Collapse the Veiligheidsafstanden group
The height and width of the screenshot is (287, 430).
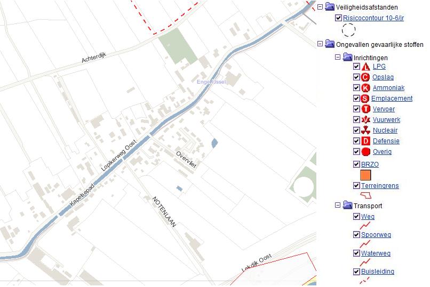[320, 7]
